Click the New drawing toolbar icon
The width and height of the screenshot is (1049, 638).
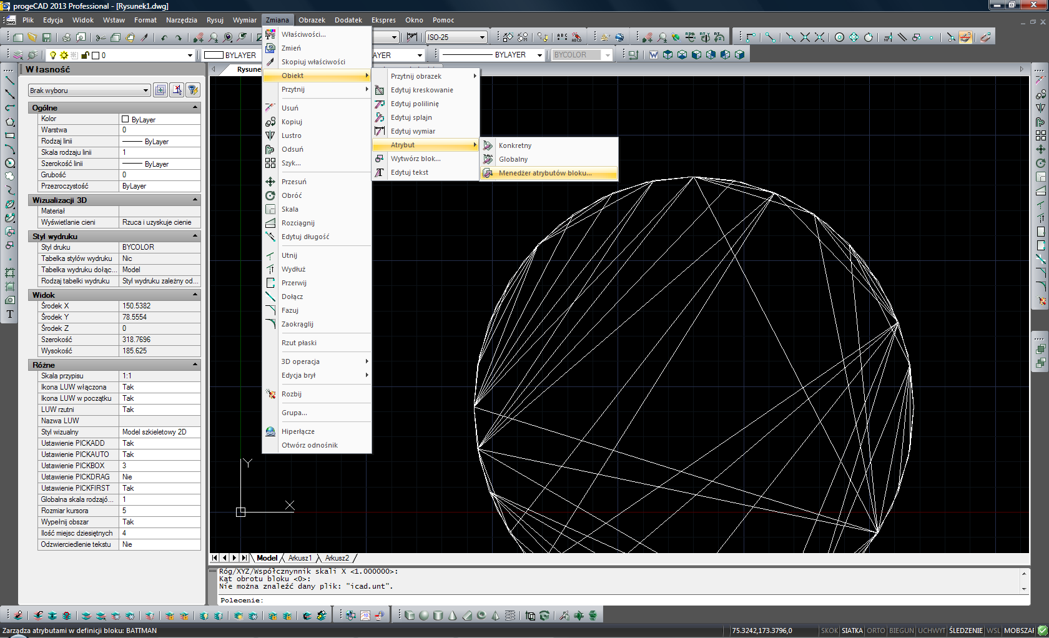tap(17, 37)
